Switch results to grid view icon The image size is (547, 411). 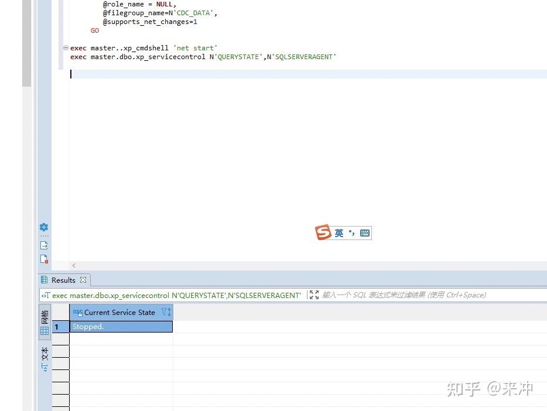[x=44, y=330]
